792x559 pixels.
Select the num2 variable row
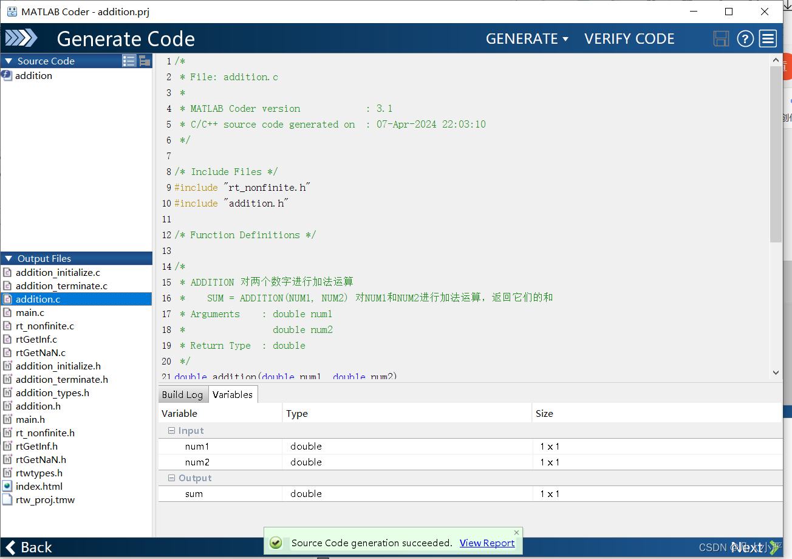tap(471, 462)
